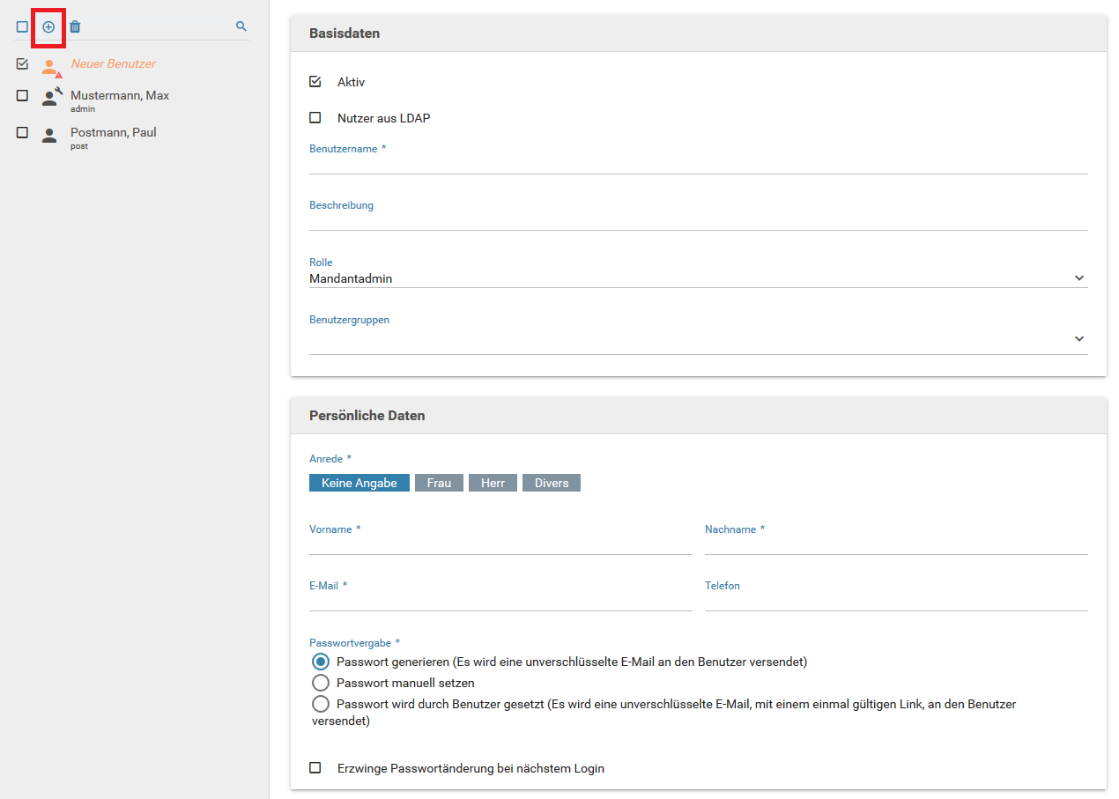The height and width of the screenshot is (799, 1119).
Task: Click the user icon beside Postmann, Paul
Action: [49, 135]
